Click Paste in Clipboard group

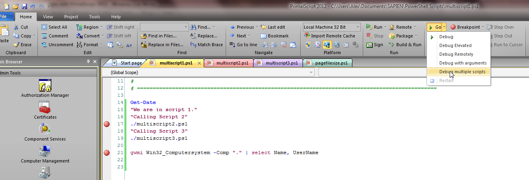click(x=4, y=34)
